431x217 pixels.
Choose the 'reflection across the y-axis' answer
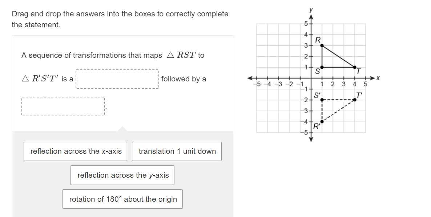pyautogui.click(x=122, y=175)
